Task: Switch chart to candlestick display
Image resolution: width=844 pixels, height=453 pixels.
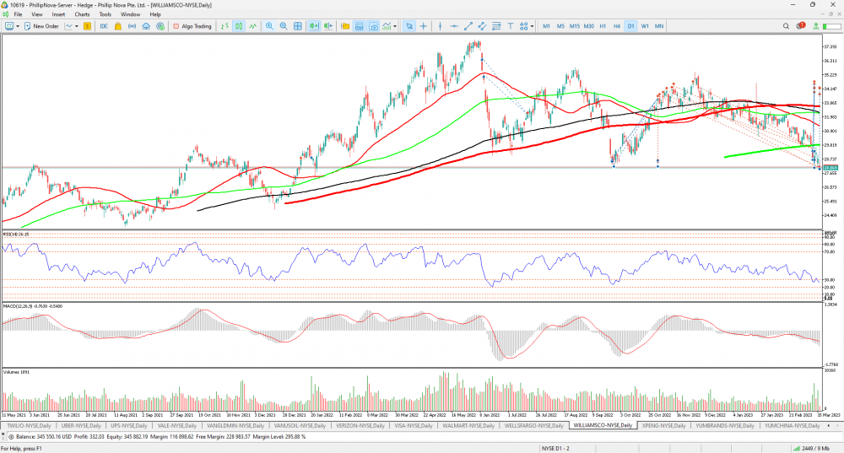Action: [240, 26]
